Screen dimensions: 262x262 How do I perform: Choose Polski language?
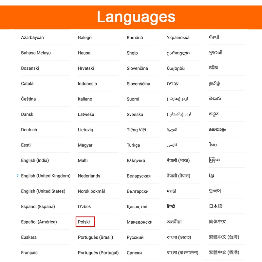click(84, 222)
